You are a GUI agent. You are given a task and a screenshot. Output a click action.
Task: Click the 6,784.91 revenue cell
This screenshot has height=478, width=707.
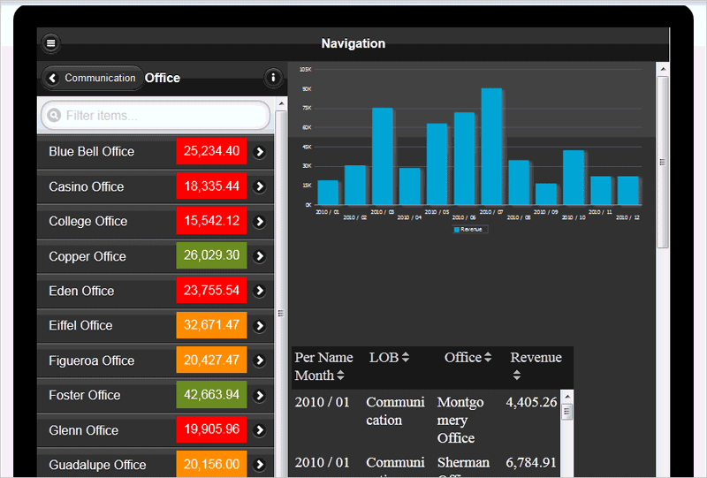(x=532, y=463)
